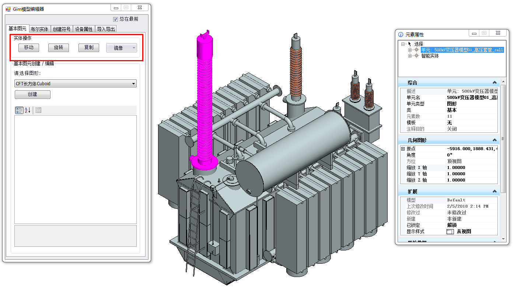Viewport: 514px width, 287px height.
Task: Click the property pages icon in grid toolbar
Action: click(38, 110)
